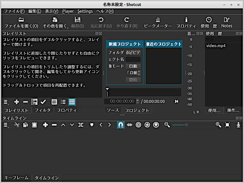Viewport: 244px width, 183px height.
Task: Click the 自動 video mode button
Action: pyautogui.click(x=133, y=66)
